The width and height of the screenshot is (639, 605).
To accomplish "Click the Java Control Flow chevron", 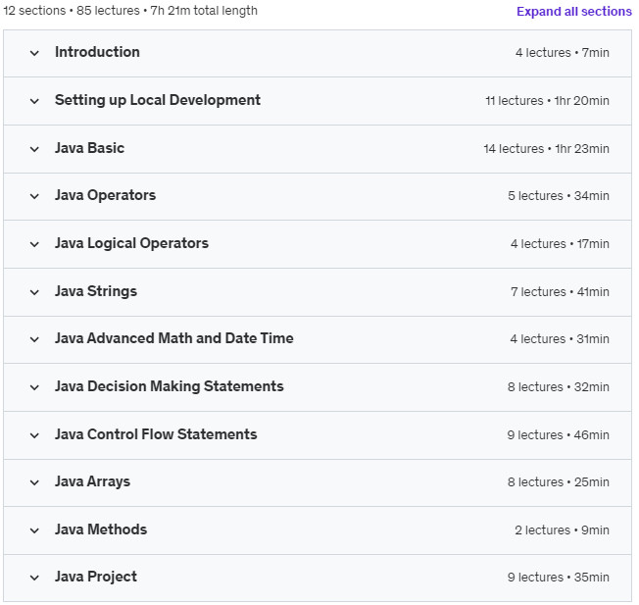I will 34,435.
